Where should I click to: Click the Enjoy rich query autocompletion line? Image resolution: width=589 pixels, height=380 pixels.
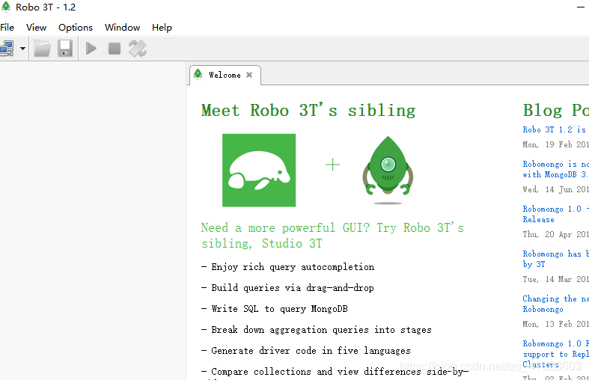tap(287, 267)
